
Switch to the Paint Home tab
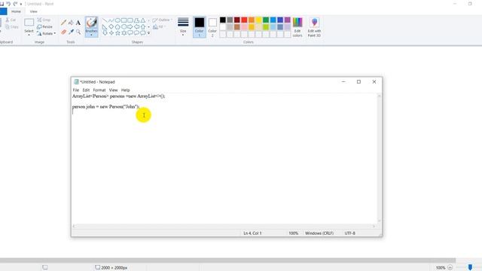(16, 11)
